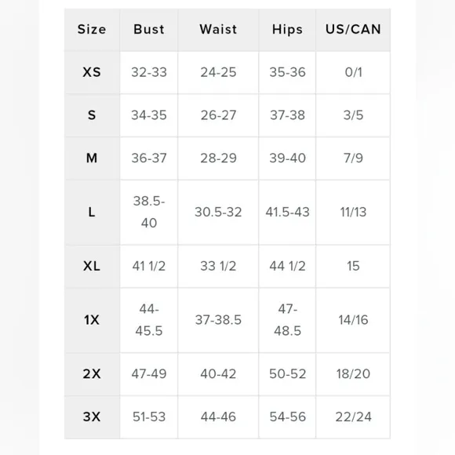Select the 1X size row label
This screenshot has width=455, height=455.
tap(92, 320)
